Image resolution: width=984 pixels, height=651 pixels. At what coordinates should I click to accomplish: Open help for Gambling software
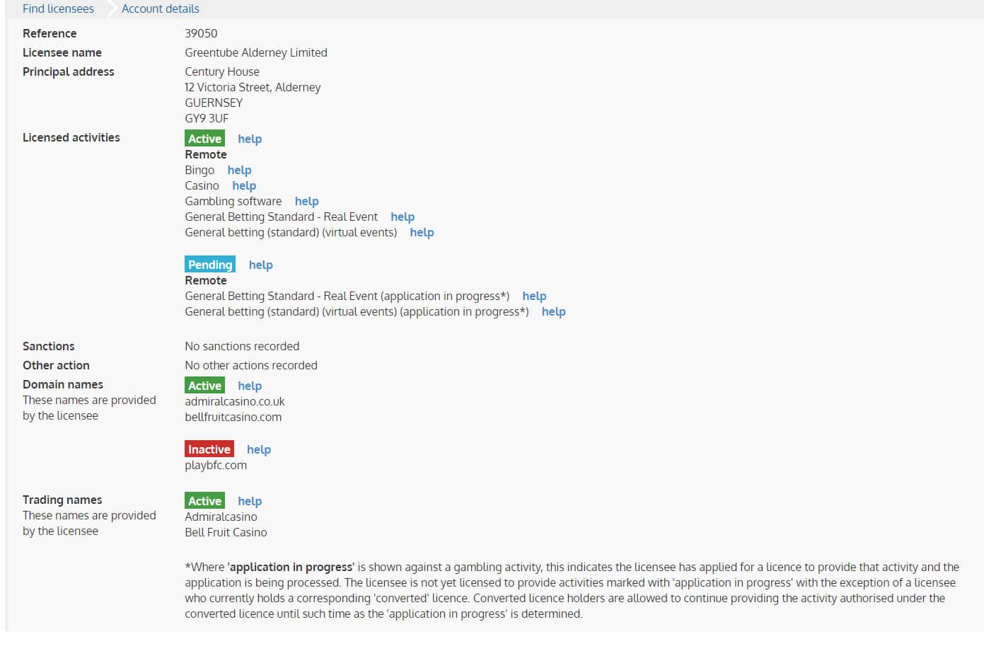306,201
